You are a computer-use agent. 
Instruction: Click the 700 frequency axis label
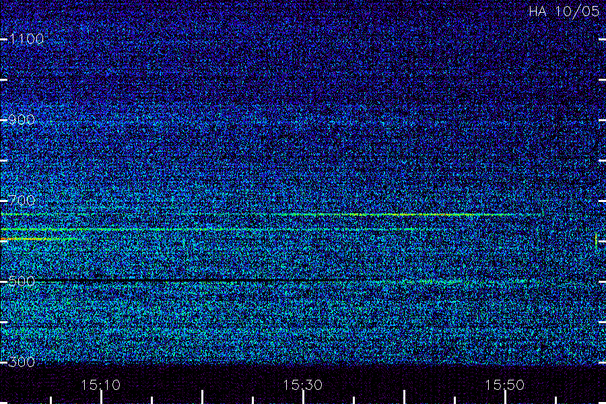click(22, 200)
